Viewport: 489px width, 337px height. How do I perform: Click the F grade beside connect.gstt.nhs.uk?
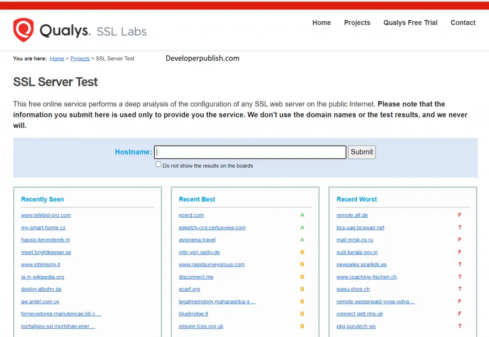[459, 314]
